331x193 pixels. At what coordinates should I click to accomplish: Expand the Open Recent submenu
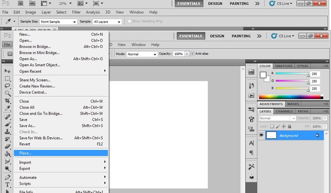60,71
